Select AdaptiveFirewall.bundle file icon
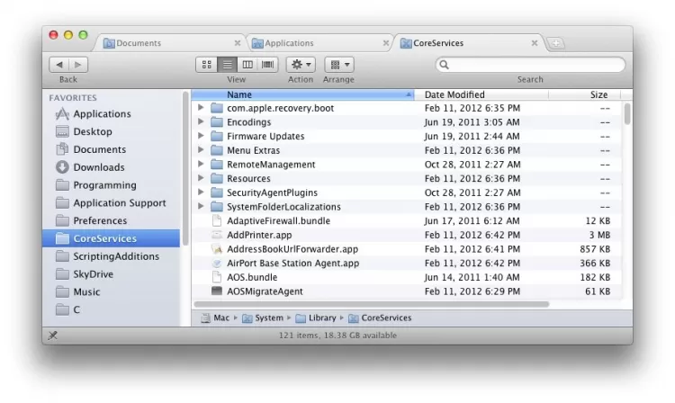This screenshot has height=403, width=675. tap(217, 220)
